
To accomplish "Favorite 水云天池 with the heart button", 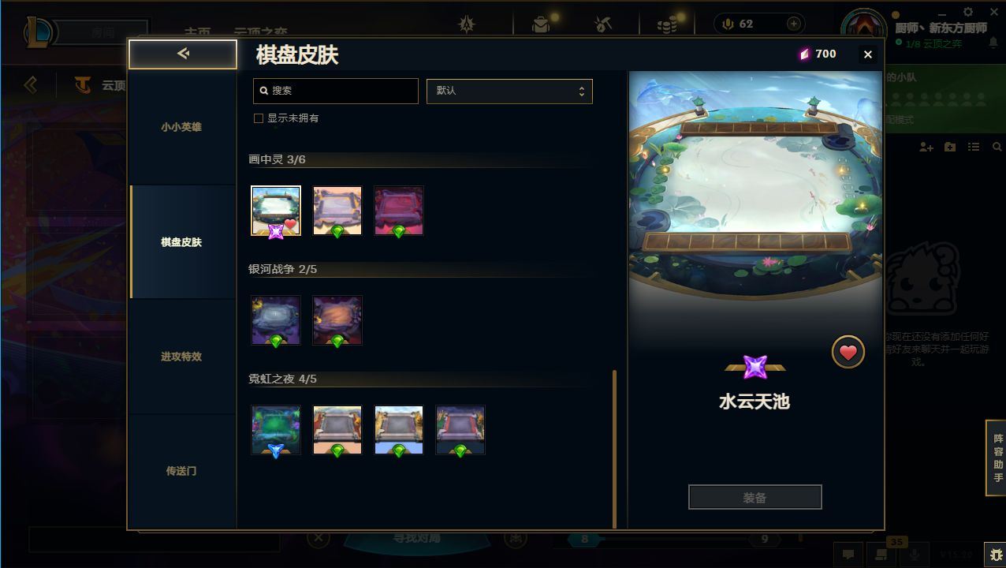I will pos(848,352).
